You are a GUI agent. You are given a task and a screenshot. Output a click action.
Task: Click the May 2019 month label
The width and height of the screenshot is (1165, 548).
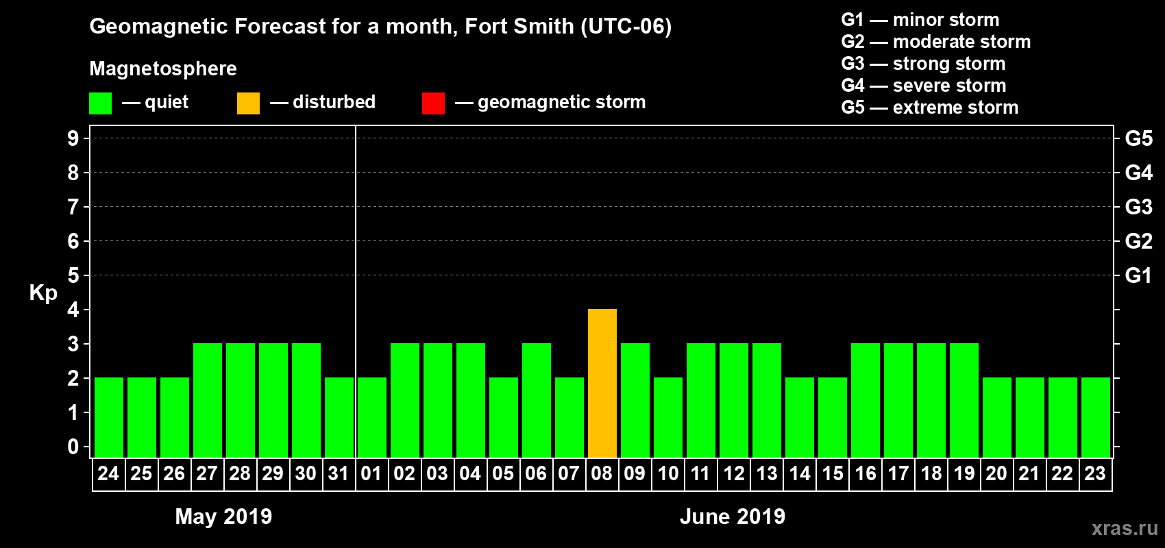coord(223,516)
